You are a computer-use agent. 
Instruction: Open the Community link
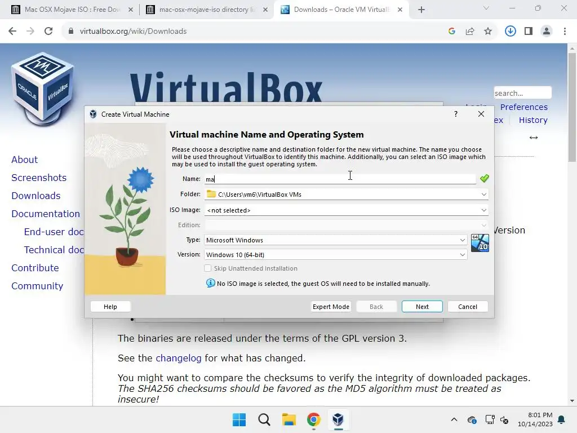[x=37, y=286]
